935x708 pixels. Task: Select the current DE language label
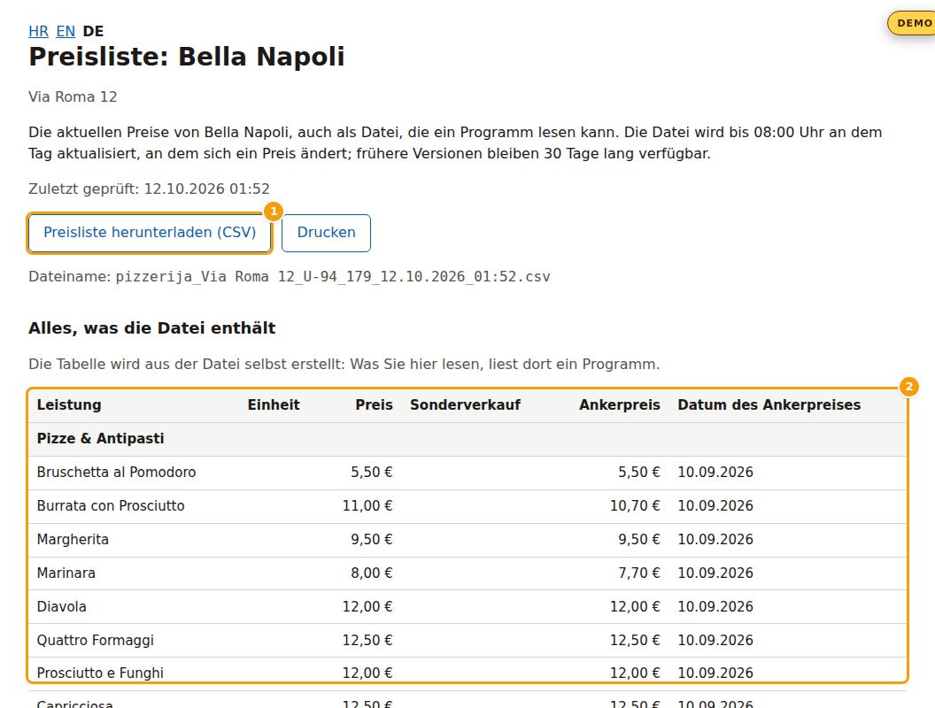(93, 31)
